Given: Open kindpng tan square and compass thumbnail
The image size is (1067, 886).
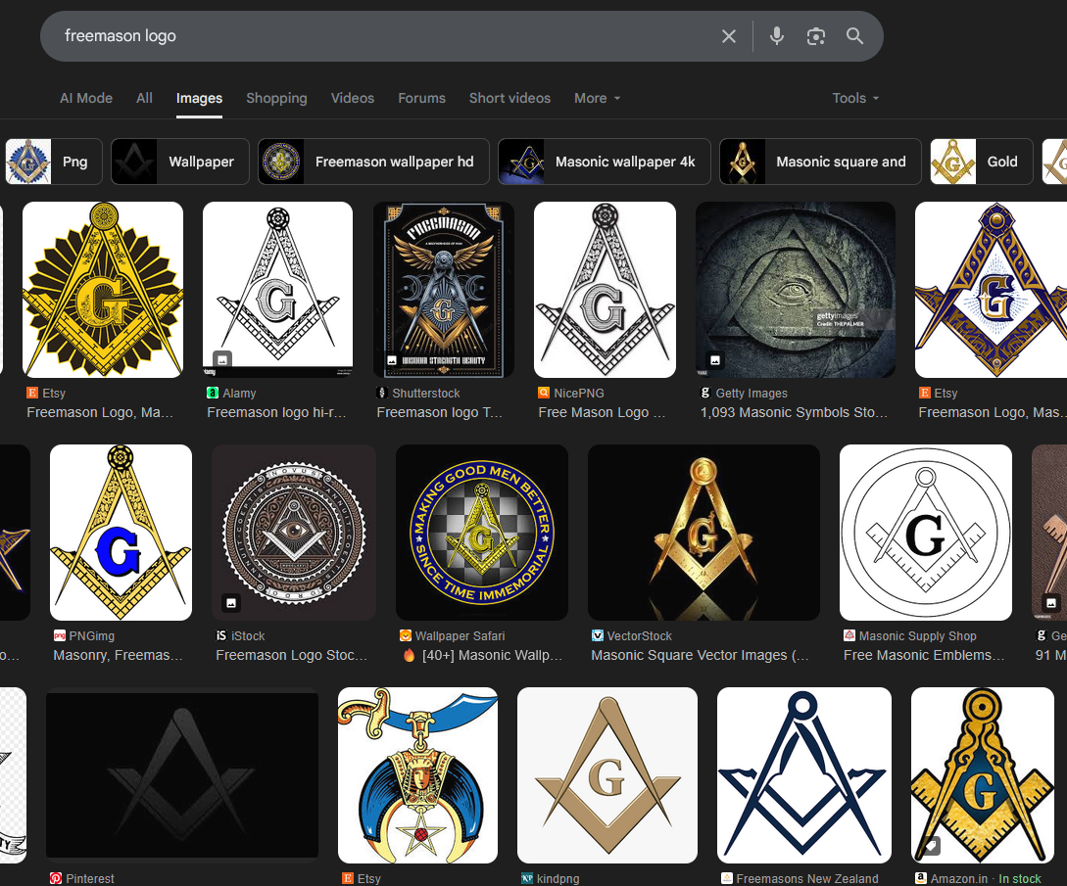Looking at the screenshot, I should coord(607,775).
